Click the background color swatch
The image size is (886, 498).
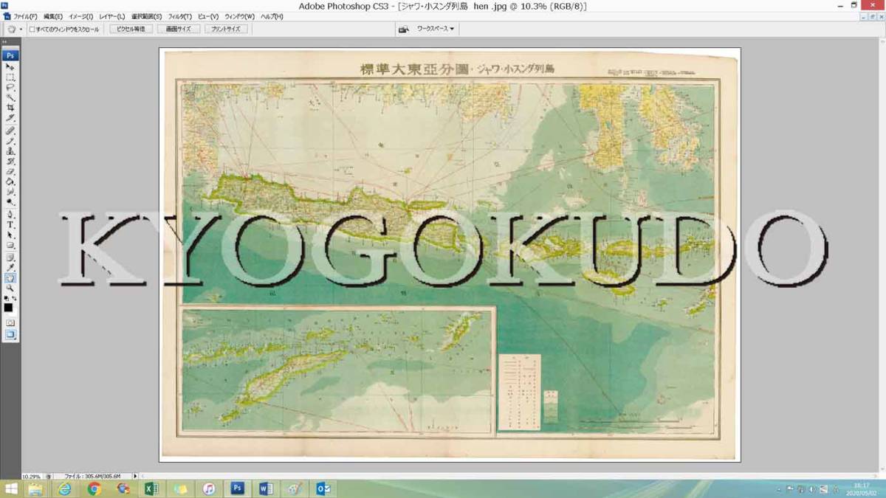point(14,313)
